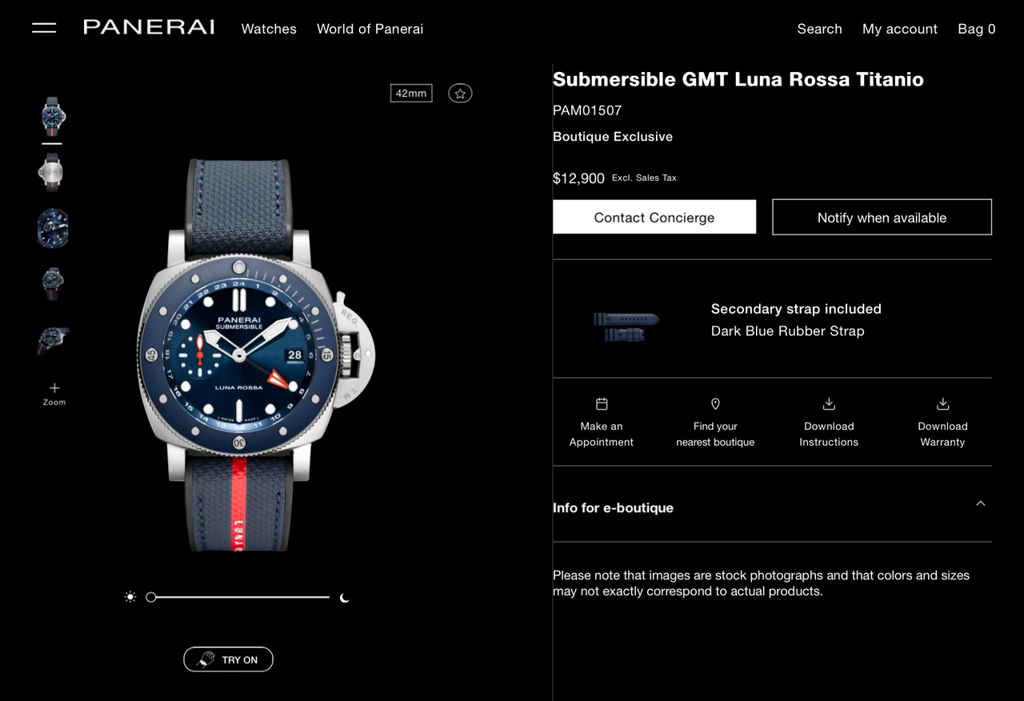This screenshot has height=701, width=1024.
Task: Click the sun brightness icon
Action: 130,597
